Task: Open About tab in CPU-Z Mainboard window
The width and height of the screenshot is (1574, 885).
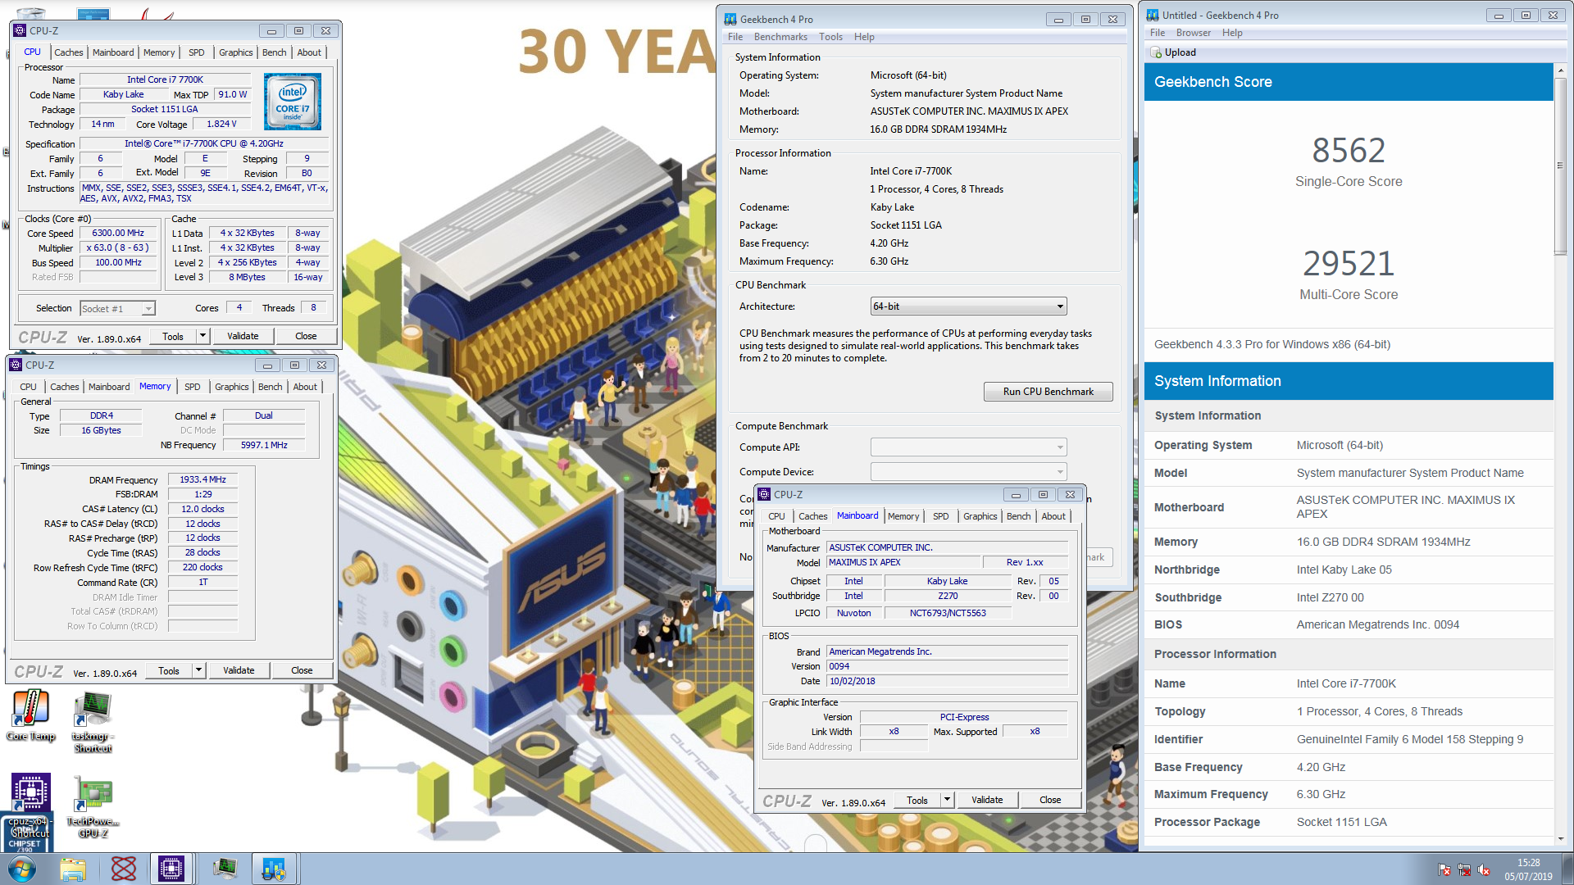Action: coord(1053,516)
